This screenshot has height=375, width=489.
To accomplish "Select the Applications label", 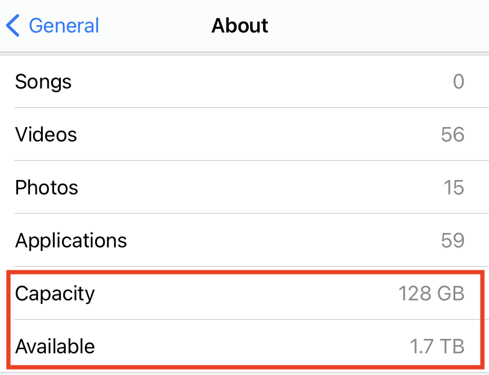I will tap(71, 240).
